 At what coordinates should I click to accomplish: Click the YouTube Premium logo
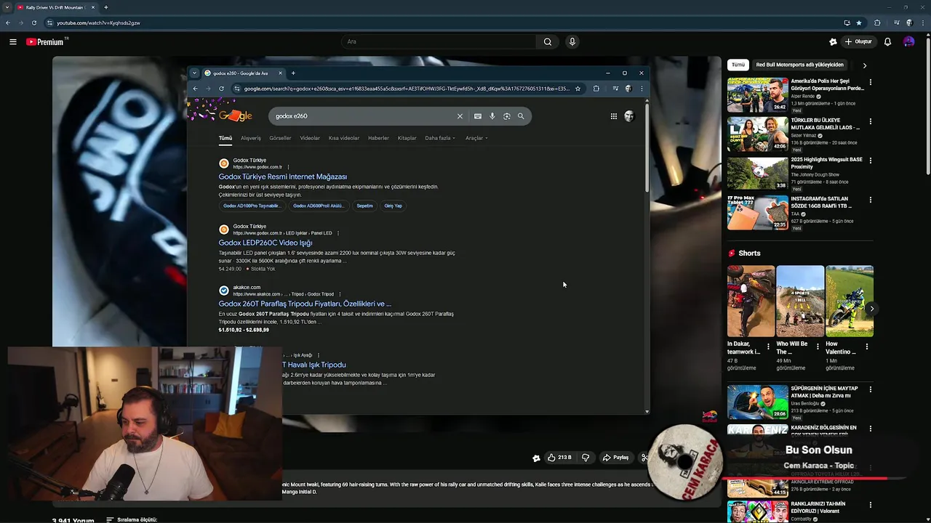(x=47, y=41)
